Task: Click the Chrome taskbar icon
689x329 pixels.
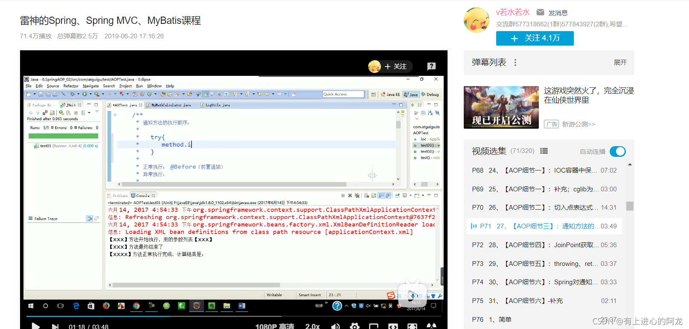Action: (x=136, y=306)
